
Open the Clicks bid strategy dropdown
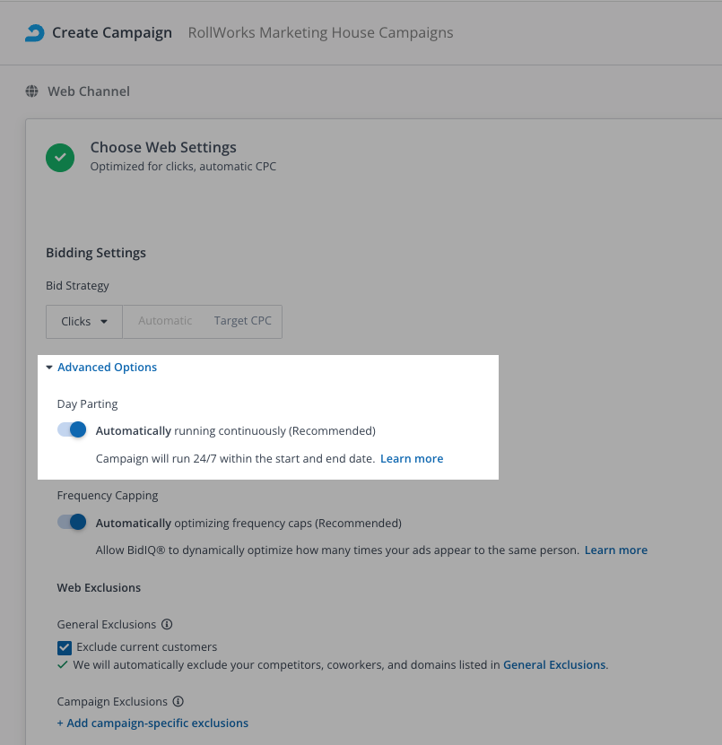point(84,322)
